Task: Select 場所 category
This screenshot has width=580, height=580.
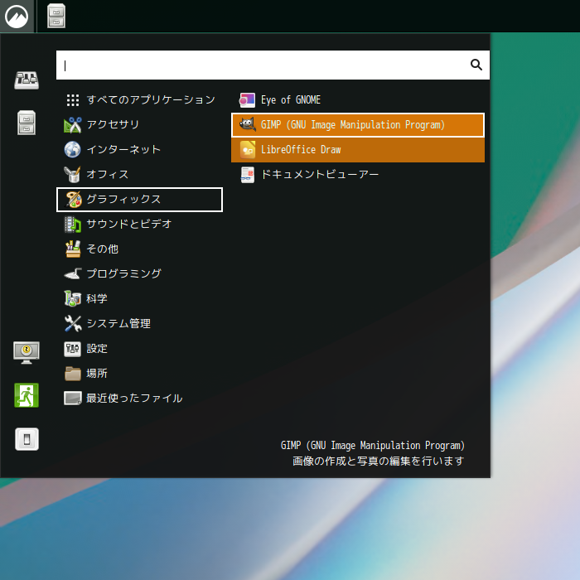Action: click(139, 373)
